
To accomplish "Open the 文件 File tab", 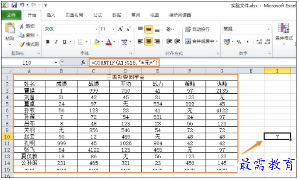I will [11, 15].
